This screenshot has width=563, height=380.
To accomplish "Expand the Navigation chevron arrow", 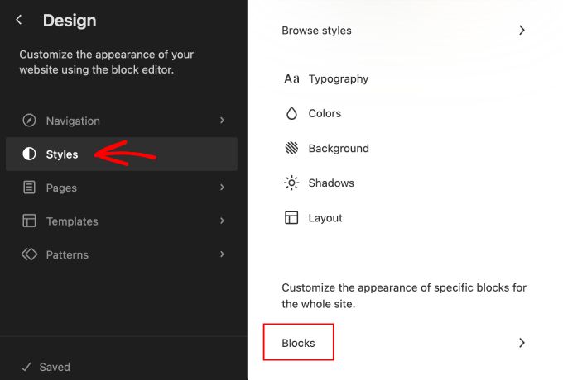I will (x=222, y=121).
